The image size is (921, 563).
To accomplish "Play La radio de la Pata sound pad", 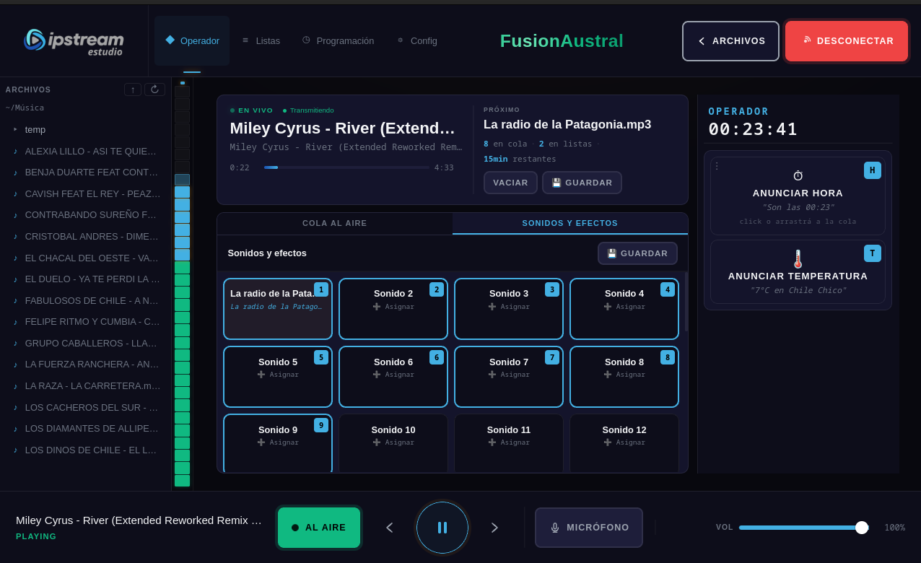I will (278, 309).
